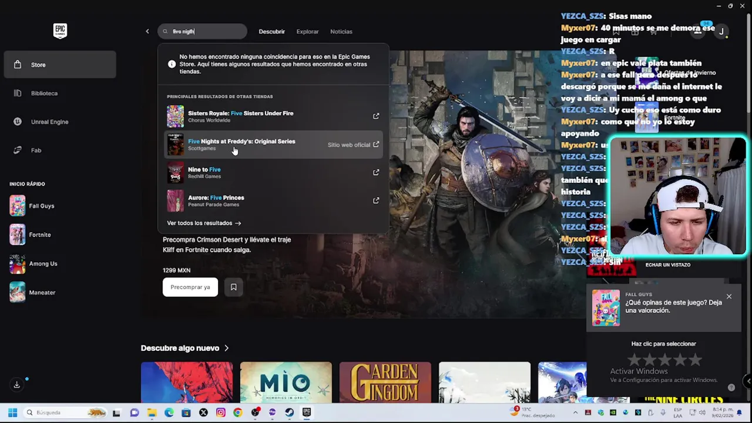
Task: Open the X app from taskbar
Action: (203, 412)
